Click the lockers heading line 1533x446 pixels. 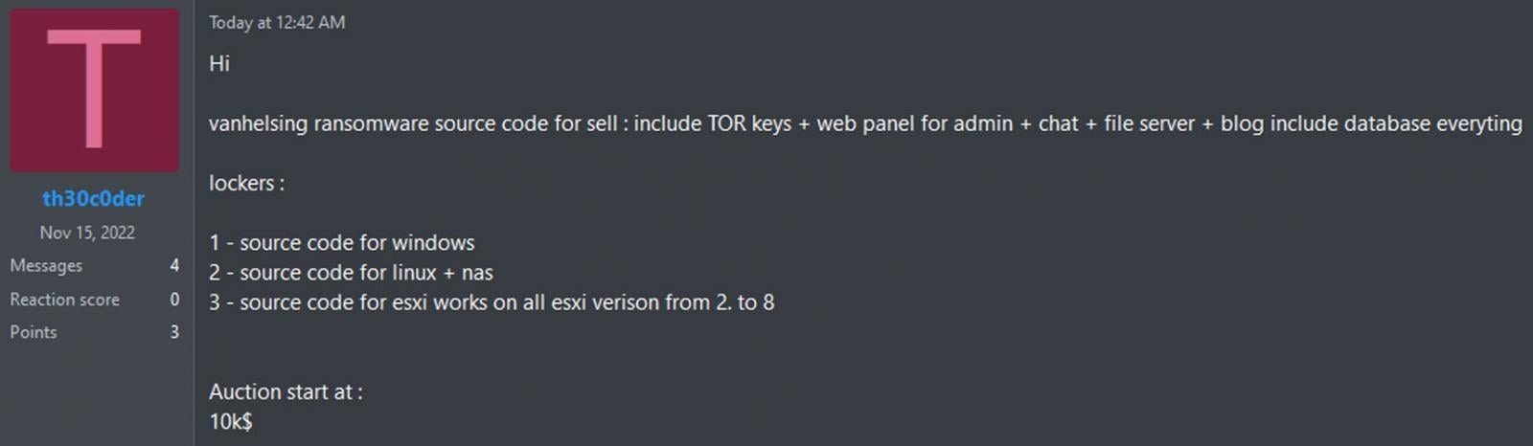pyautogui.click(x=246, y=184)
